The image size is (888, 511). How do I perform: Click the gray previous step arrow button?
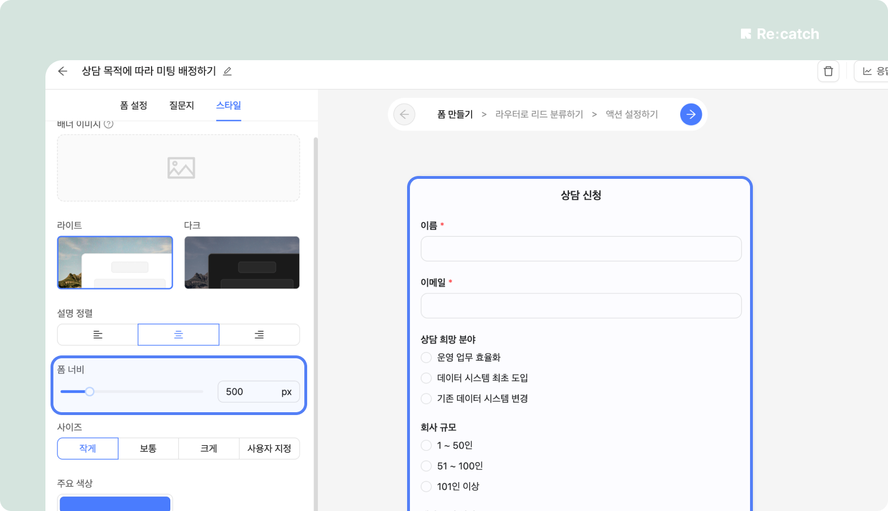(404, 114)
